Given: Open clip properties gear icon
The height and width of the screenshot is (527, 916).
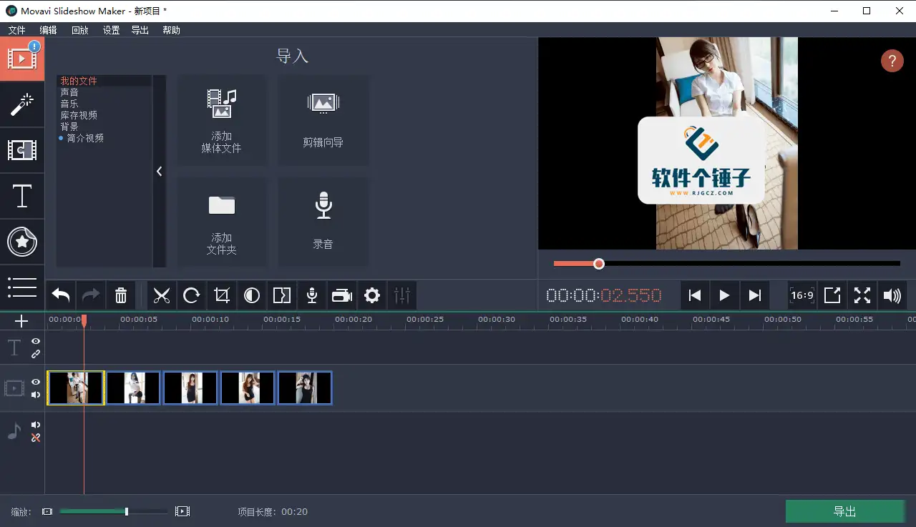Looking at the screenshot, I should click(372, 295).
